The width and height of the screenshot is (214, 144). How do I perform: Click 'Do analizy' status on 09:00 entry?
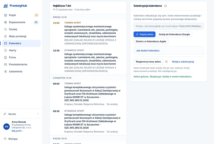pyautogui.click(x=112, y=104)
